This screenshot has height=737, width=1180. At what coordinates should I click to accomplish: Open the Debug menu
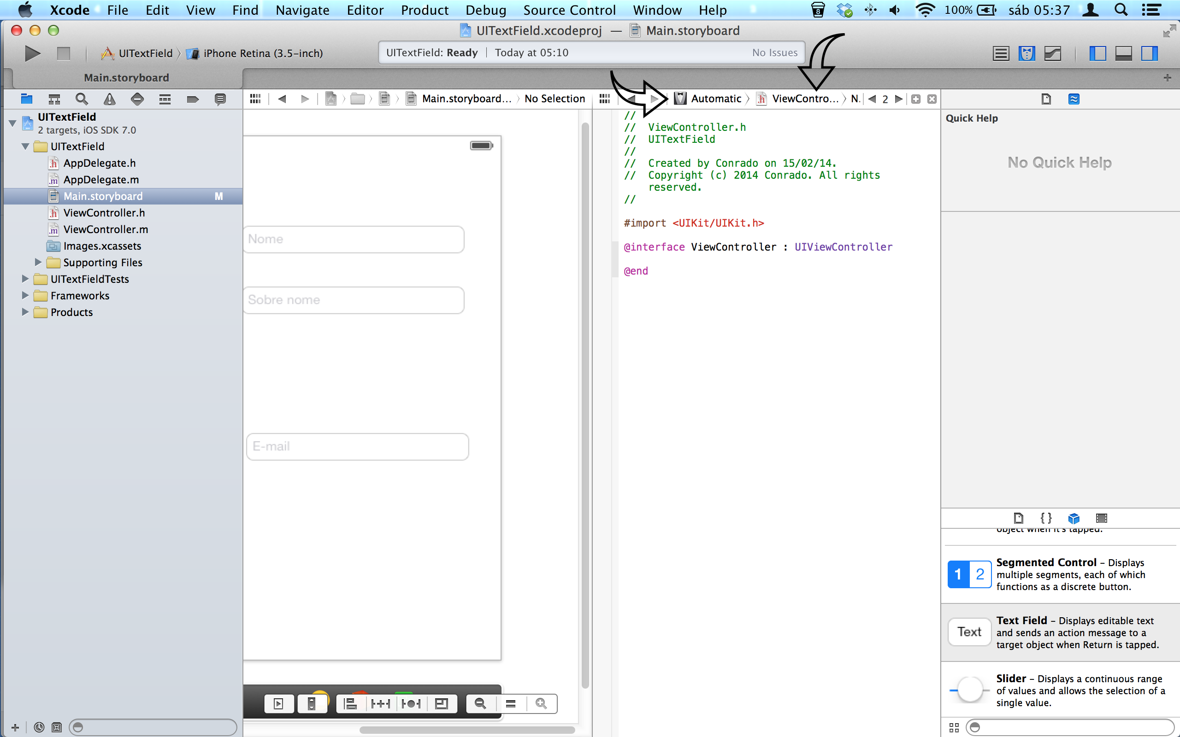tap(486, 10)
